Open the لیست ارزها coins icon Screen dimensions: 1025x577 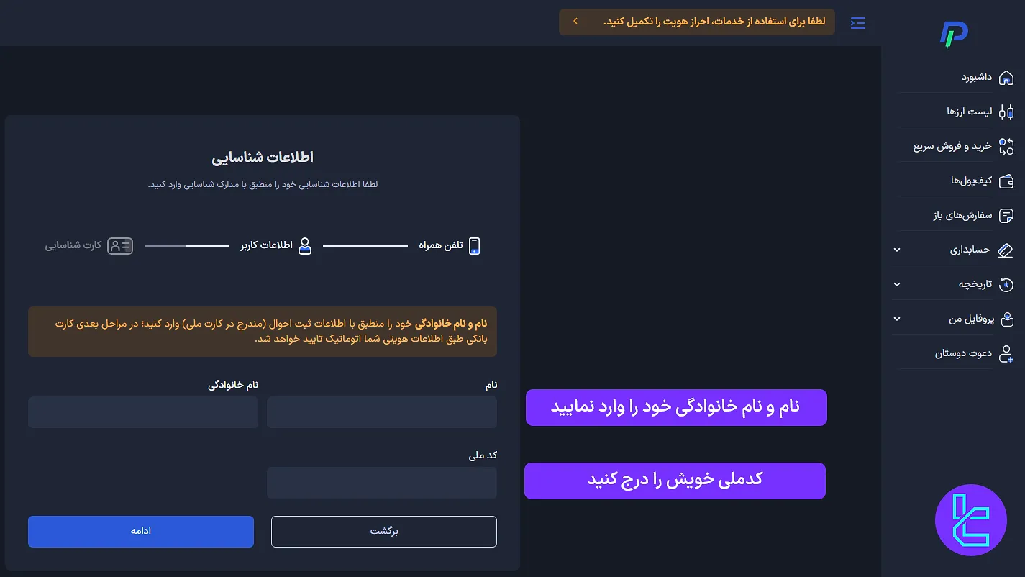pyautogui.click(x=1007, y=111)
